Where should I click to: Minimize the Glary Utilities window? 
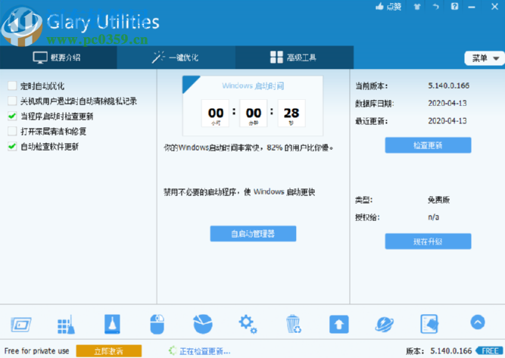472,7
